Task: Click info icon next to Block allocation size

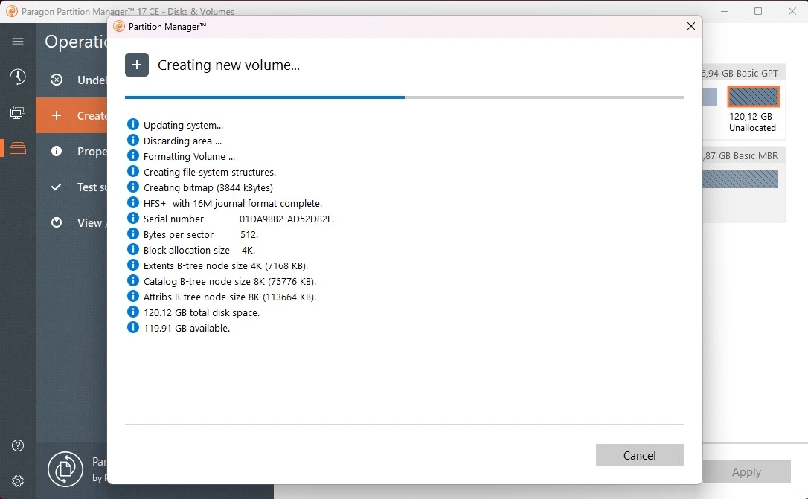Action: pyautogui.click(x=133, y=249)
